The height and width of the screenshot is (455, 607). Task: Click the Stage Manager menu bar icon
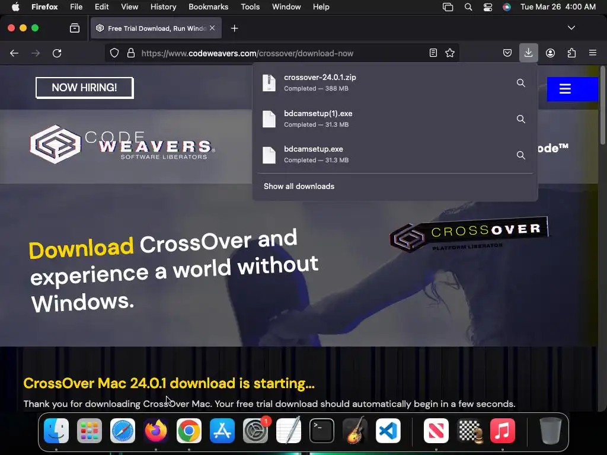[x=448, y=7]
